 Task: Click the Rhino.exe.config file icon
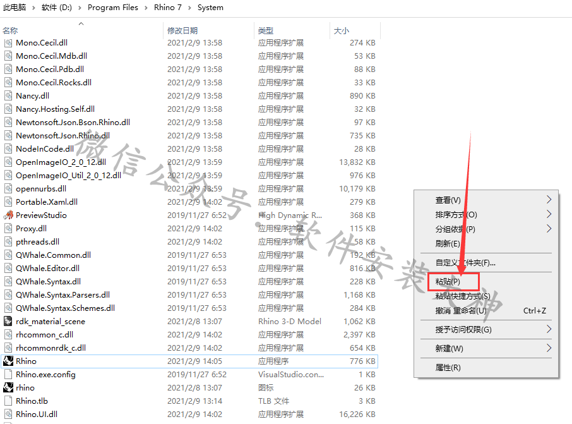8,374
